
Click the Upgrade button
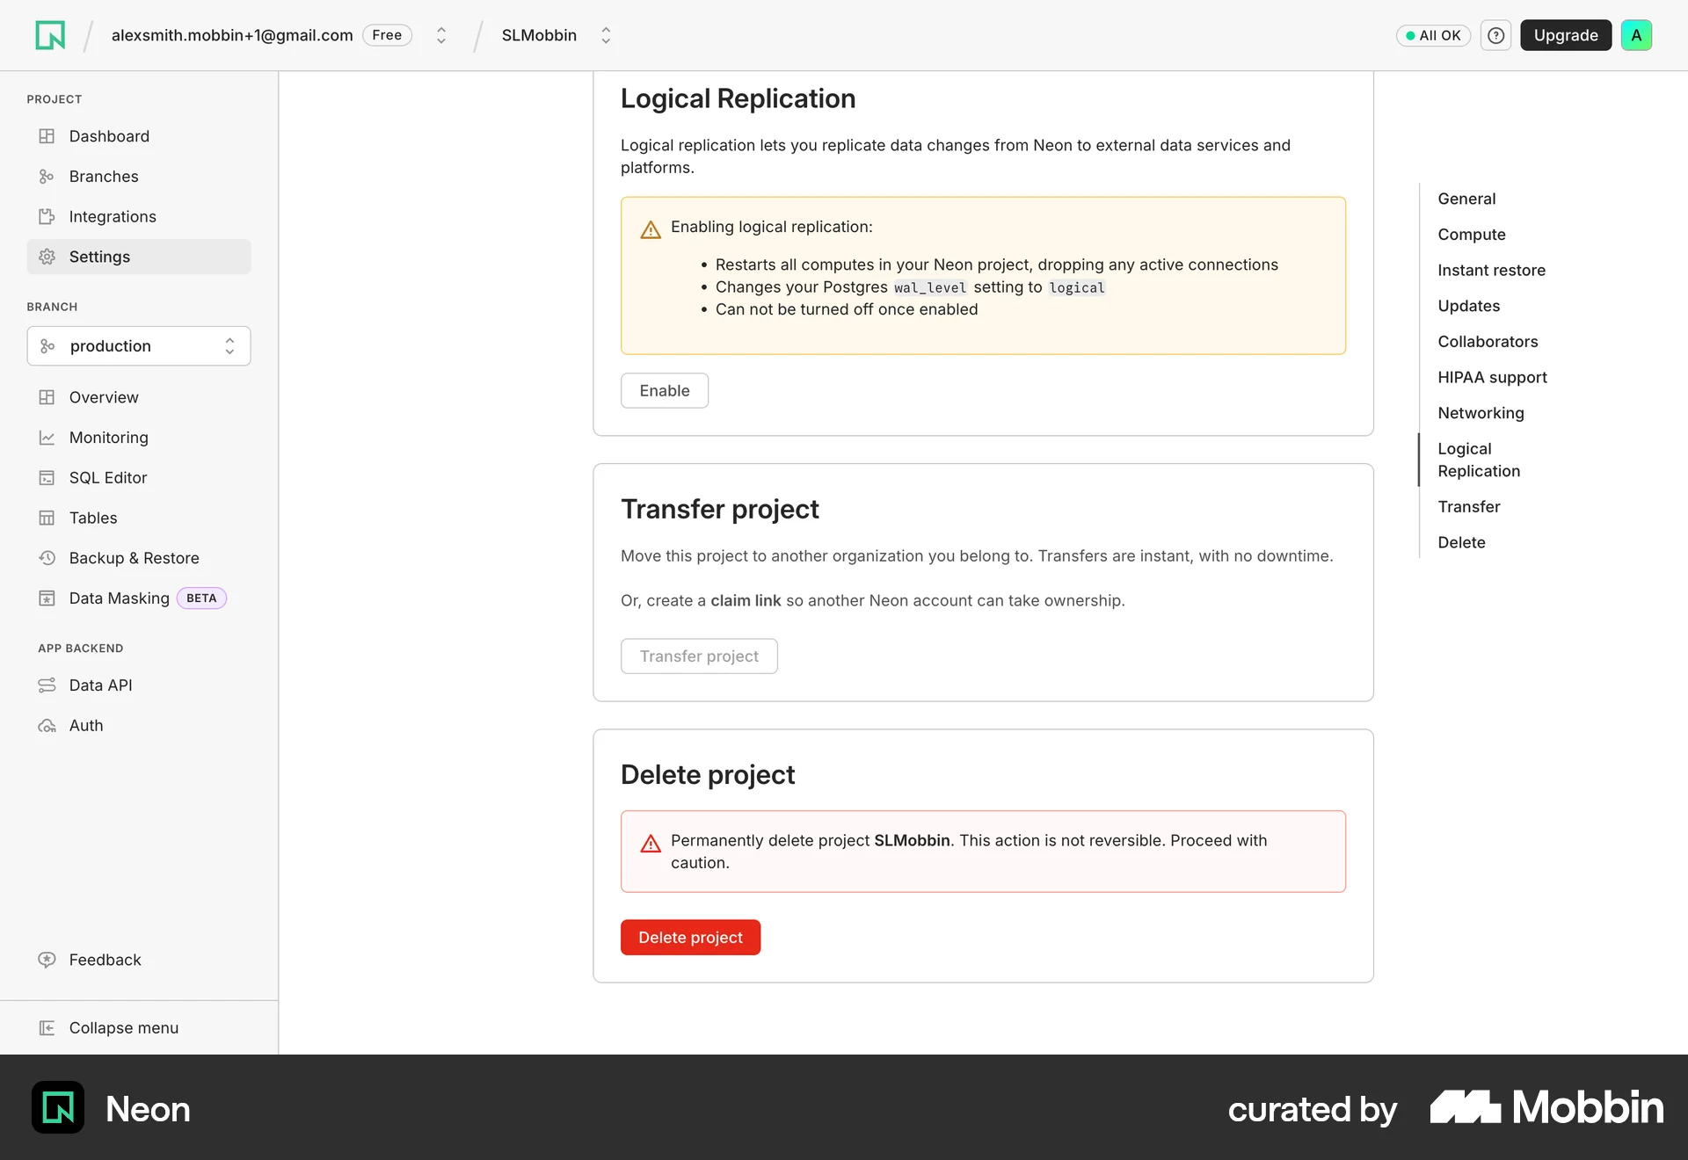pos(1565,35)
